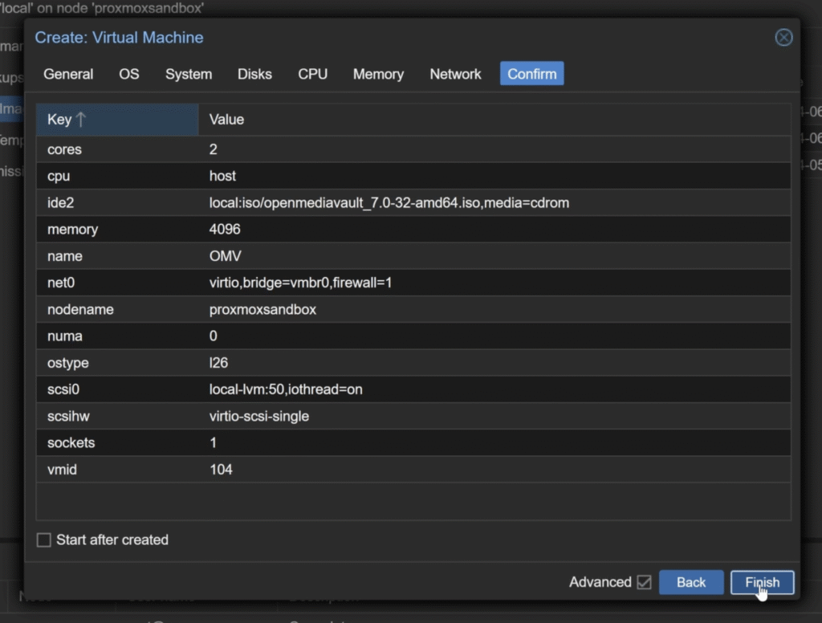Select the memory 4096 value
The height and width of the screenshot is (623, 822).
(x=225, y=229)
